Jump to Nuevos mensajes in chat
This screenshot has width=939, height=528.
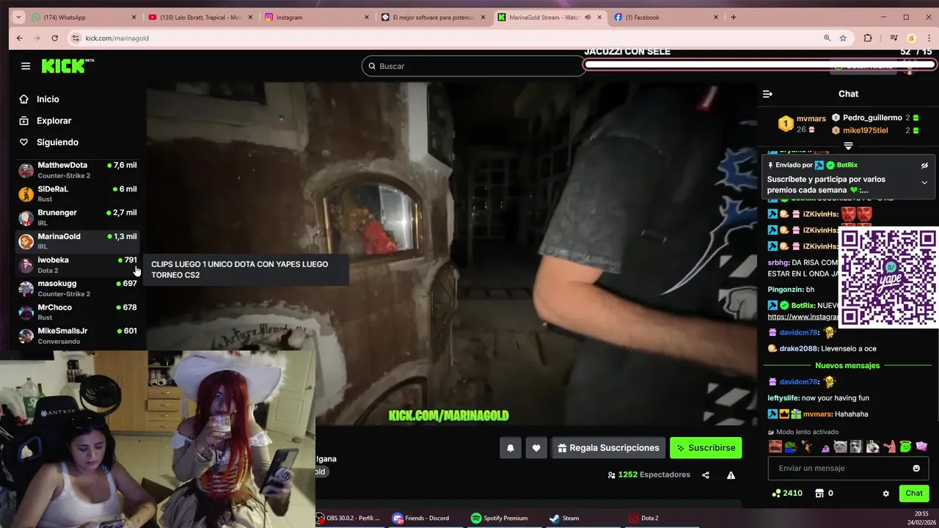click(x=847, y=365)
